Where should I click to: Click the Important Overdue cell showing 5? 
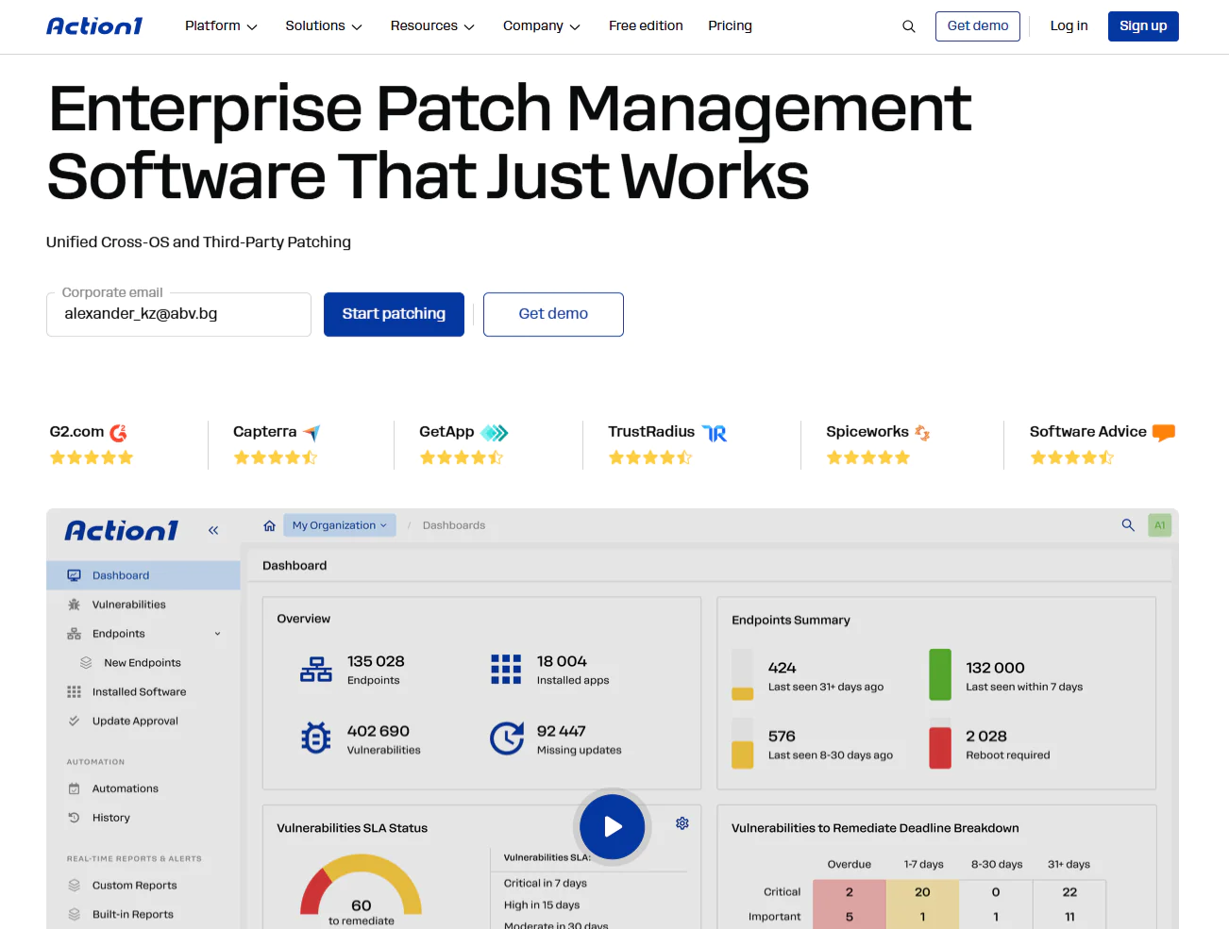[x=850, y=917]
